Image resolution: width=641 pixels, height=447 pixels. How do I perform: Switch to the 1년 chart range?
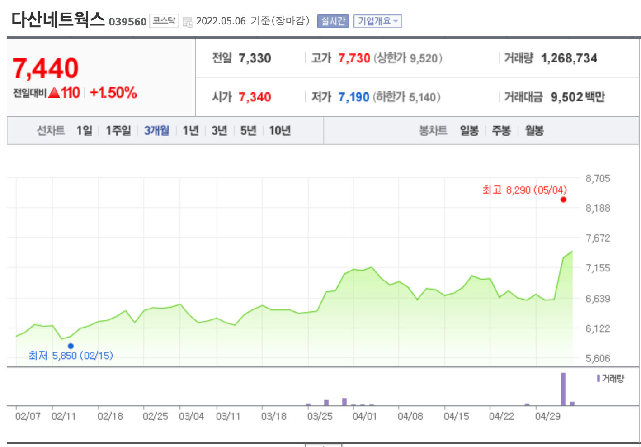[191, 131]
